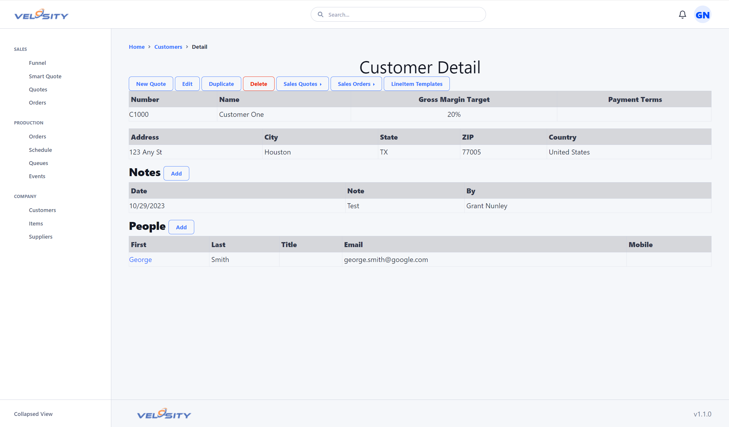Image resolution: width=729 pixels, height=427 pixels.
Task: Expand the Sales Orders dropdown
Action: (356, 84)
